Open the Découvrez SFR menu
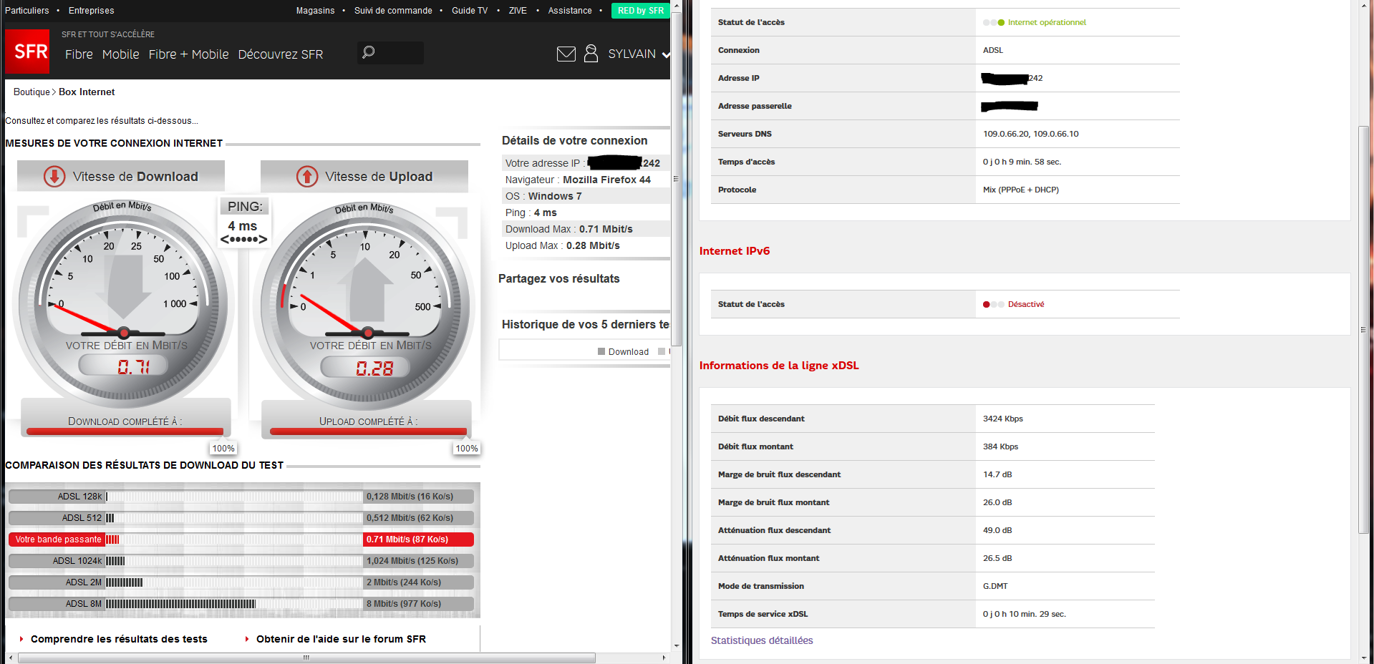Screen dimensions: 1374x664 coord(280,54)
